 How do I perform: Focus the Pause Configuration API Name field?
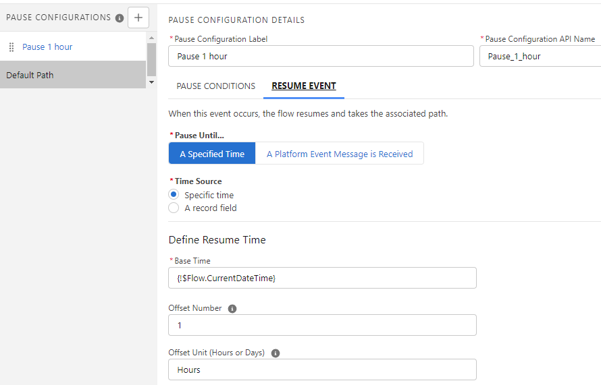coord(540,57)
